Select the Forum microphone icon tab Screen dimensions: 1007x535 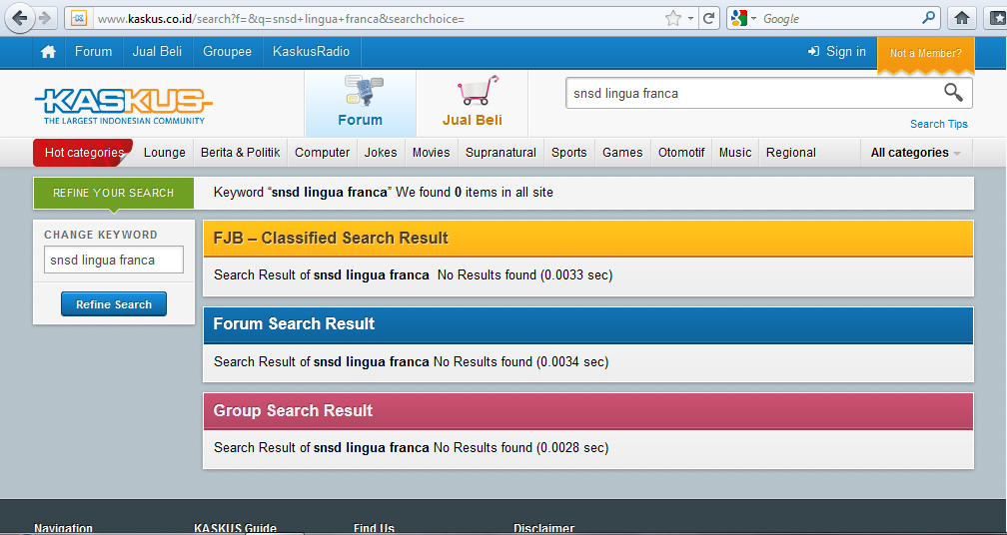pos(361,103)
